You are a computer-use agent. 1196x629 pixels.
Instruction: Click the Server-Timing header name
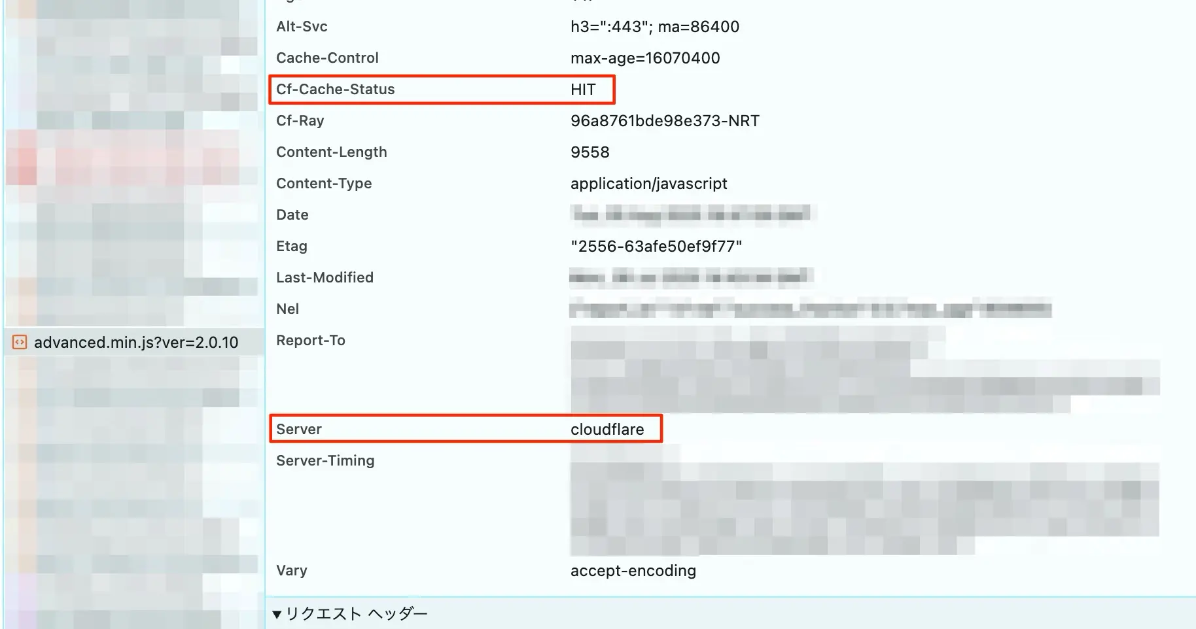pyautogui.click(x=325, y=461)
